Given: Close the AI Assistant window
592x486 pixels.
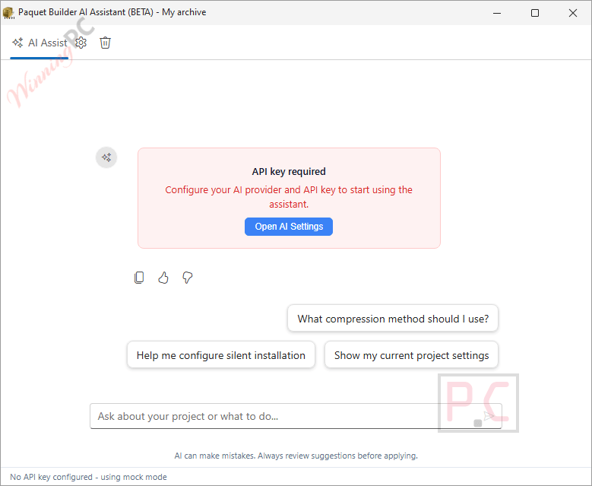Looking at the screenshot, I should pos(572,13).
